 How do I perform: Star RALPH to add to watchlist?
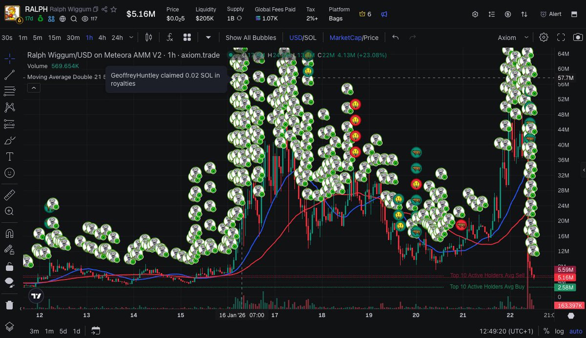point(113,9)
